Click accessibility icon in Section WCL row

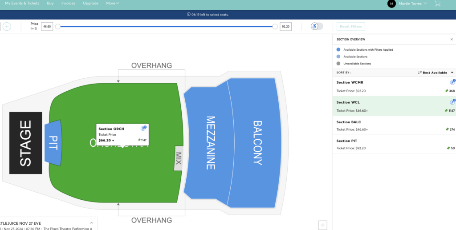click(x=452, y=102)
